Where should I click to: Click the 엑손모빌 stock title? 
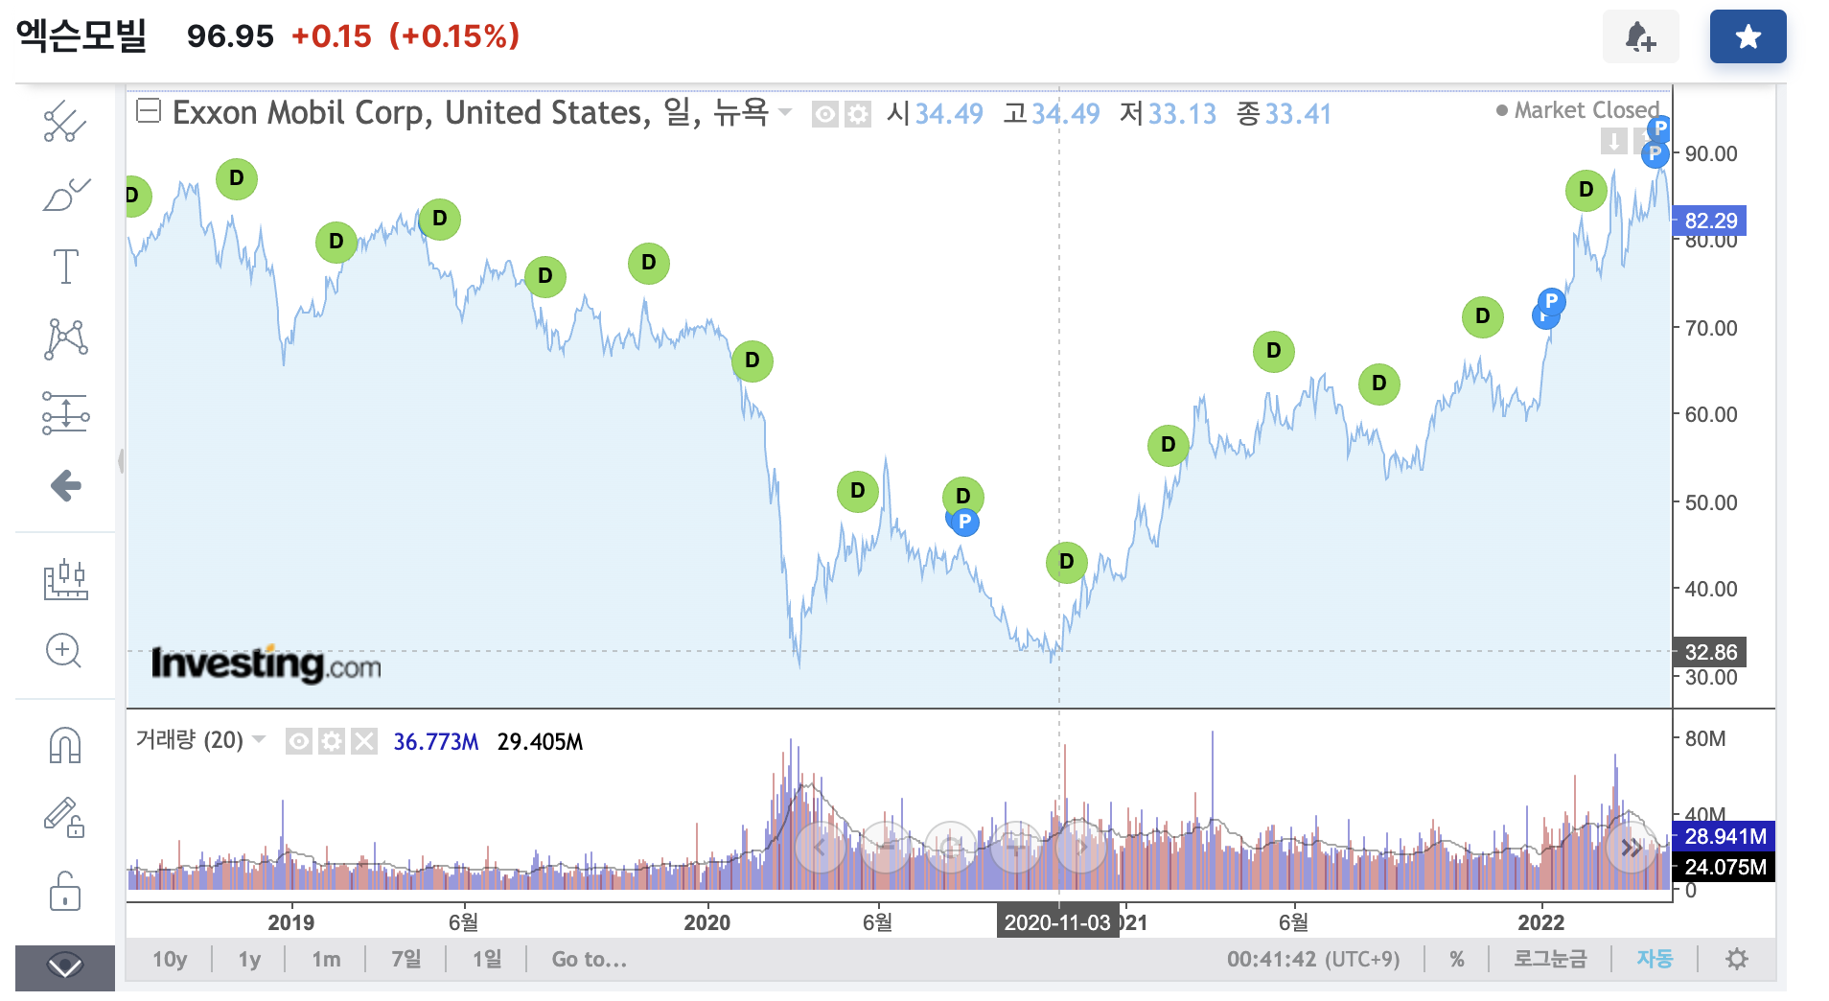pos(81,35)
